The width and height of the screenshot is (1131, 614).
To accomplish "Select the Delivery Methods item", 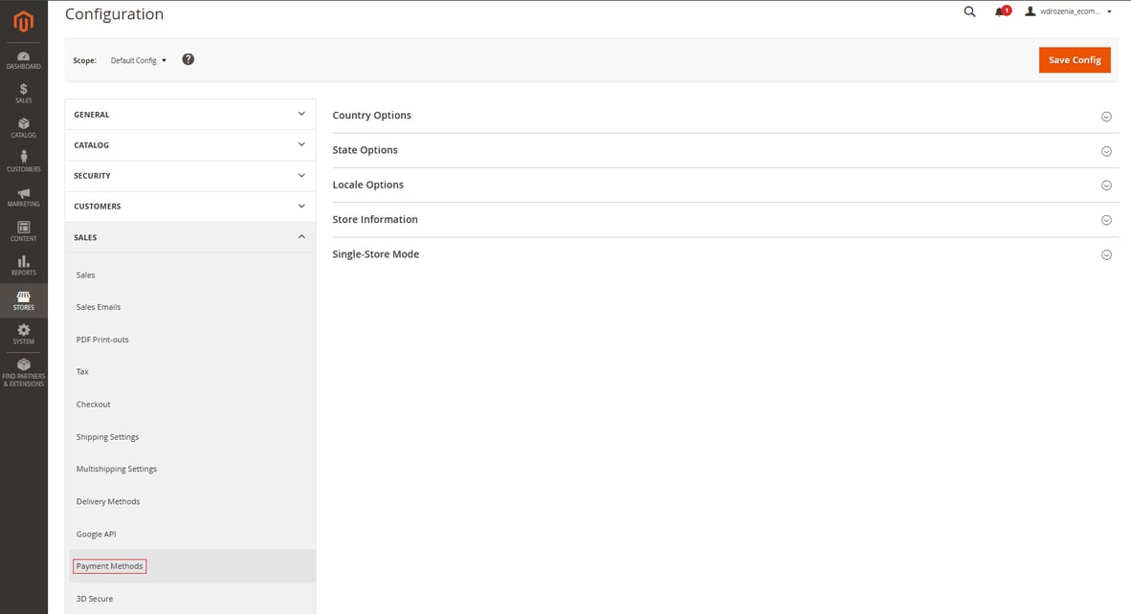I will coord(108,501).
